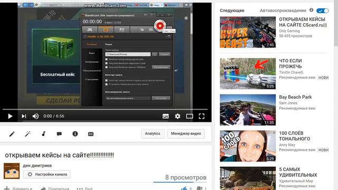Click the Analytics button

click(x=153, y=134)
